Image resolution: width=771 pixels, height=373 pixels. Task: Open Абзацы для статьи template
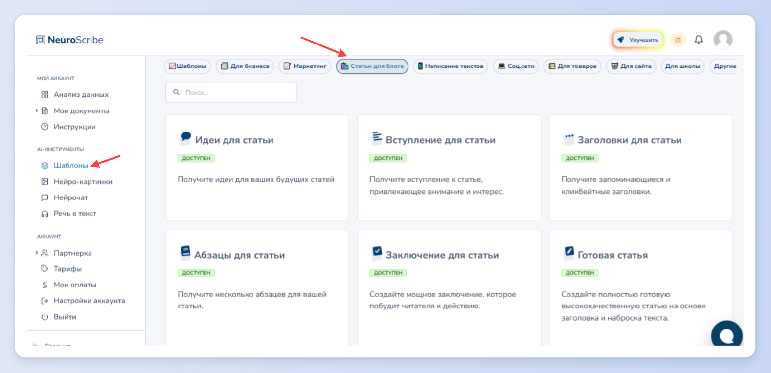[x=257, y=287]
